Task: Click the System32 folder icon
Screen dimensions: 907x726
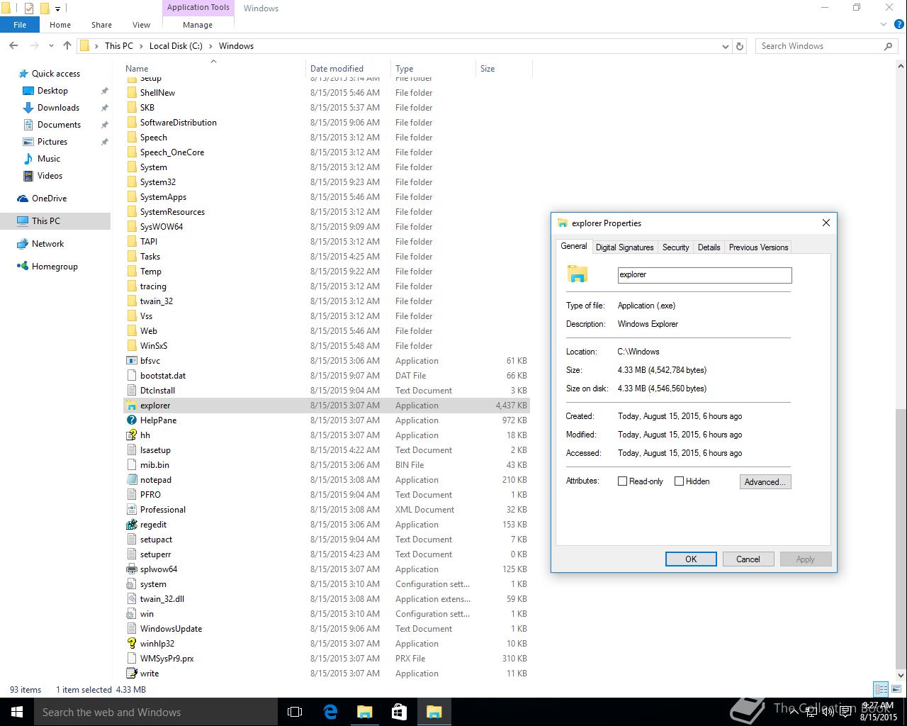Action: click(x=131, y=182)
